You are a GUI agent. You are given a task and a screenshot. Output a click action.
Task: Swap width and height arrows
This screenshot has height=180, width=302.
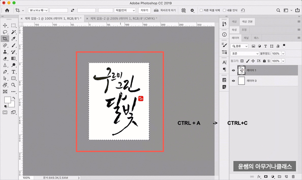click(x=72, y=10)
